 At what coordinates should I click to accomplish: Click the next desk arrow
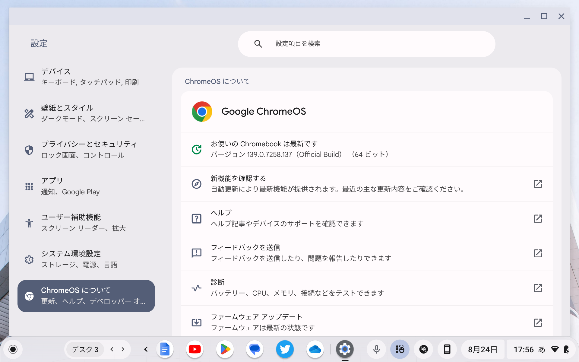[x=122, y=349]
